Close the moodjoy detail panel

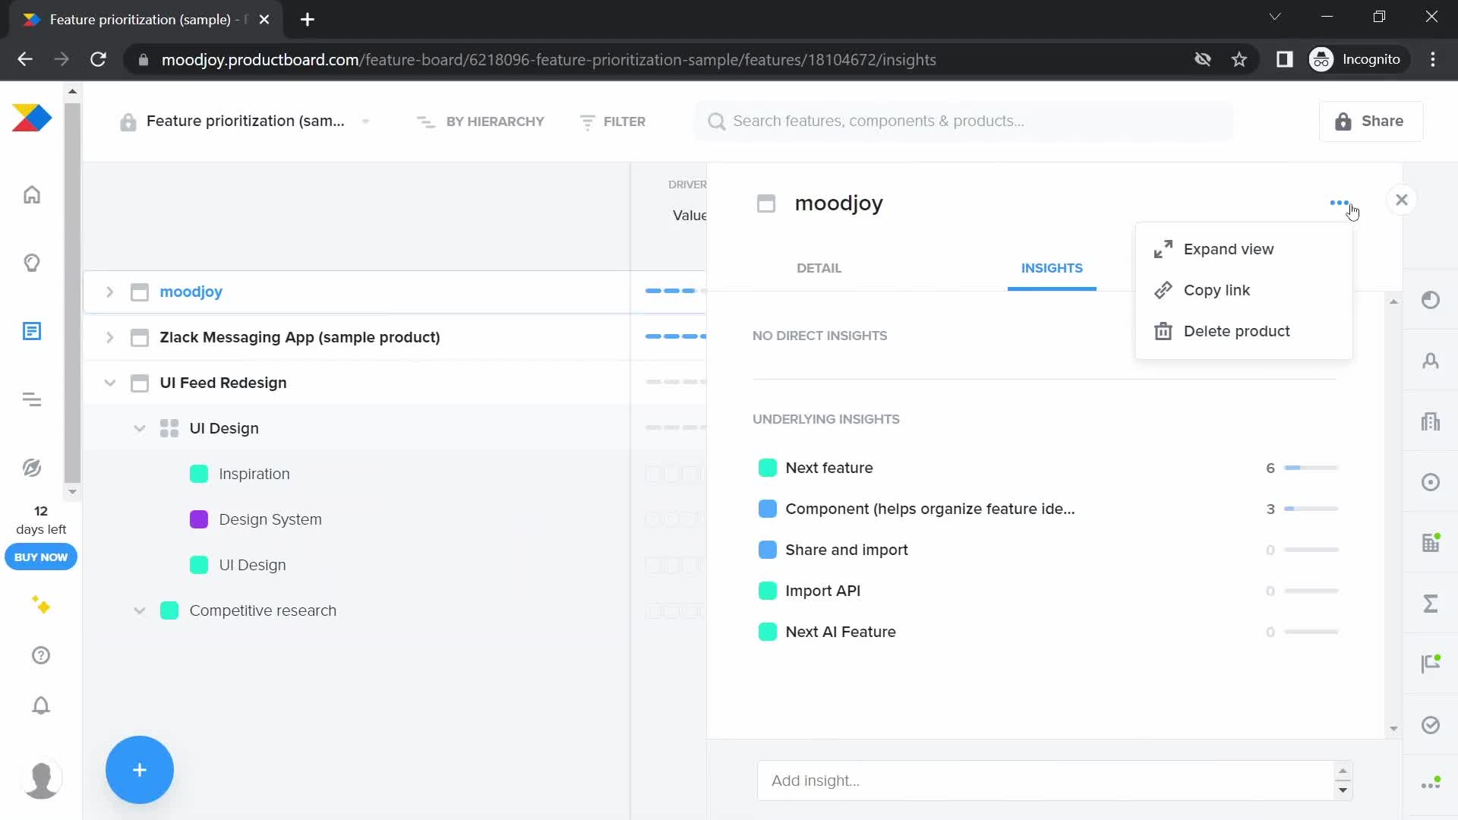point(1402,200)
